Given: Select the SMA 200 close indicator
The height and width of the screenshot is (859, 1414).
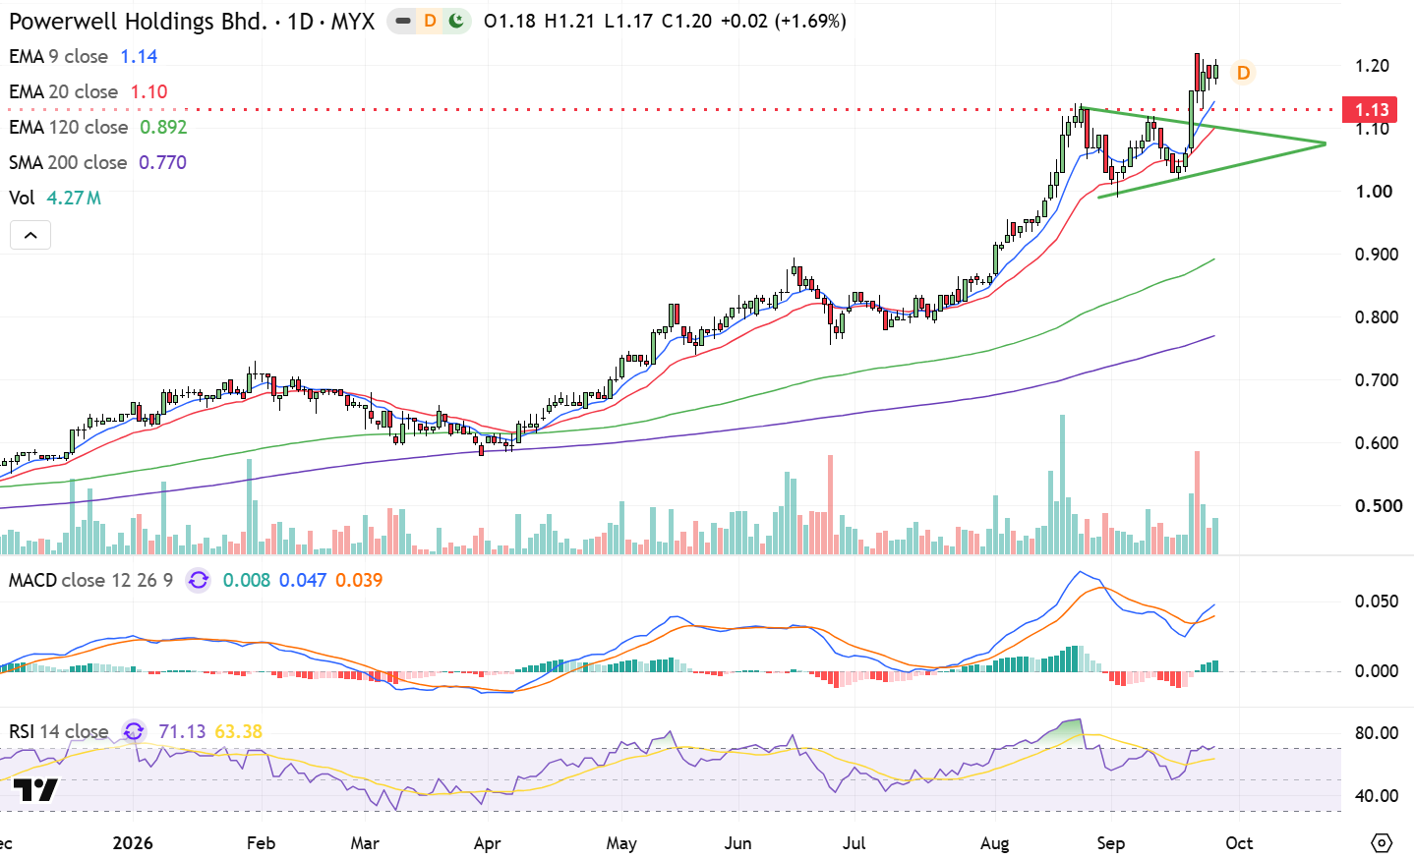Looking at the screenshot, I should pos(68,162).
